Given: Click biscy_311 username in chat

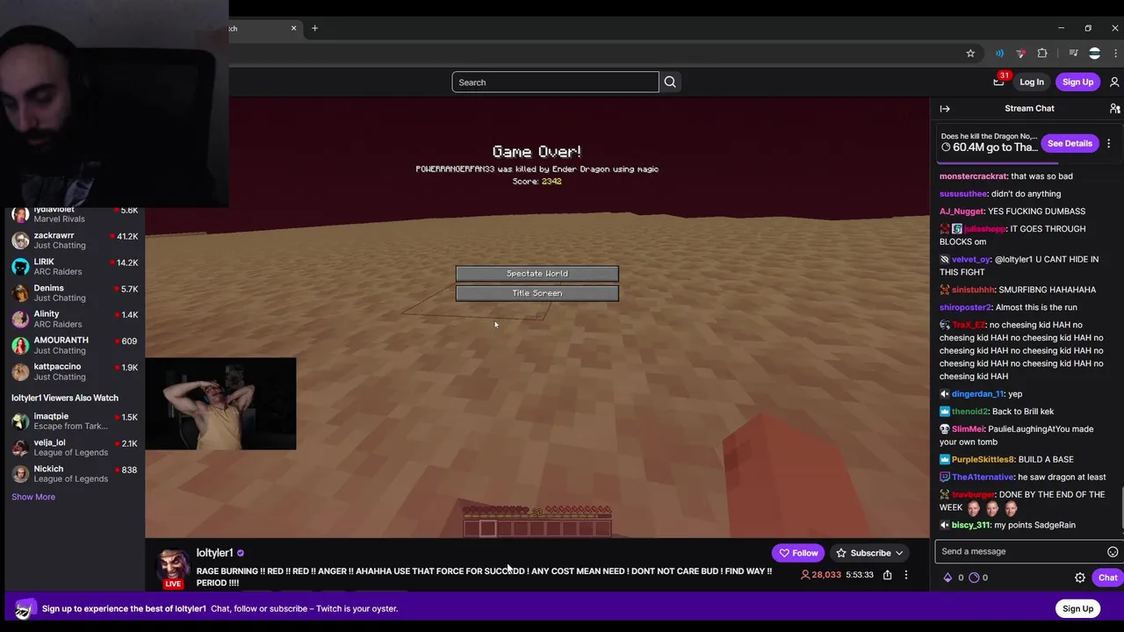Looking at the screenshot, I should click(x=970, y=525).
